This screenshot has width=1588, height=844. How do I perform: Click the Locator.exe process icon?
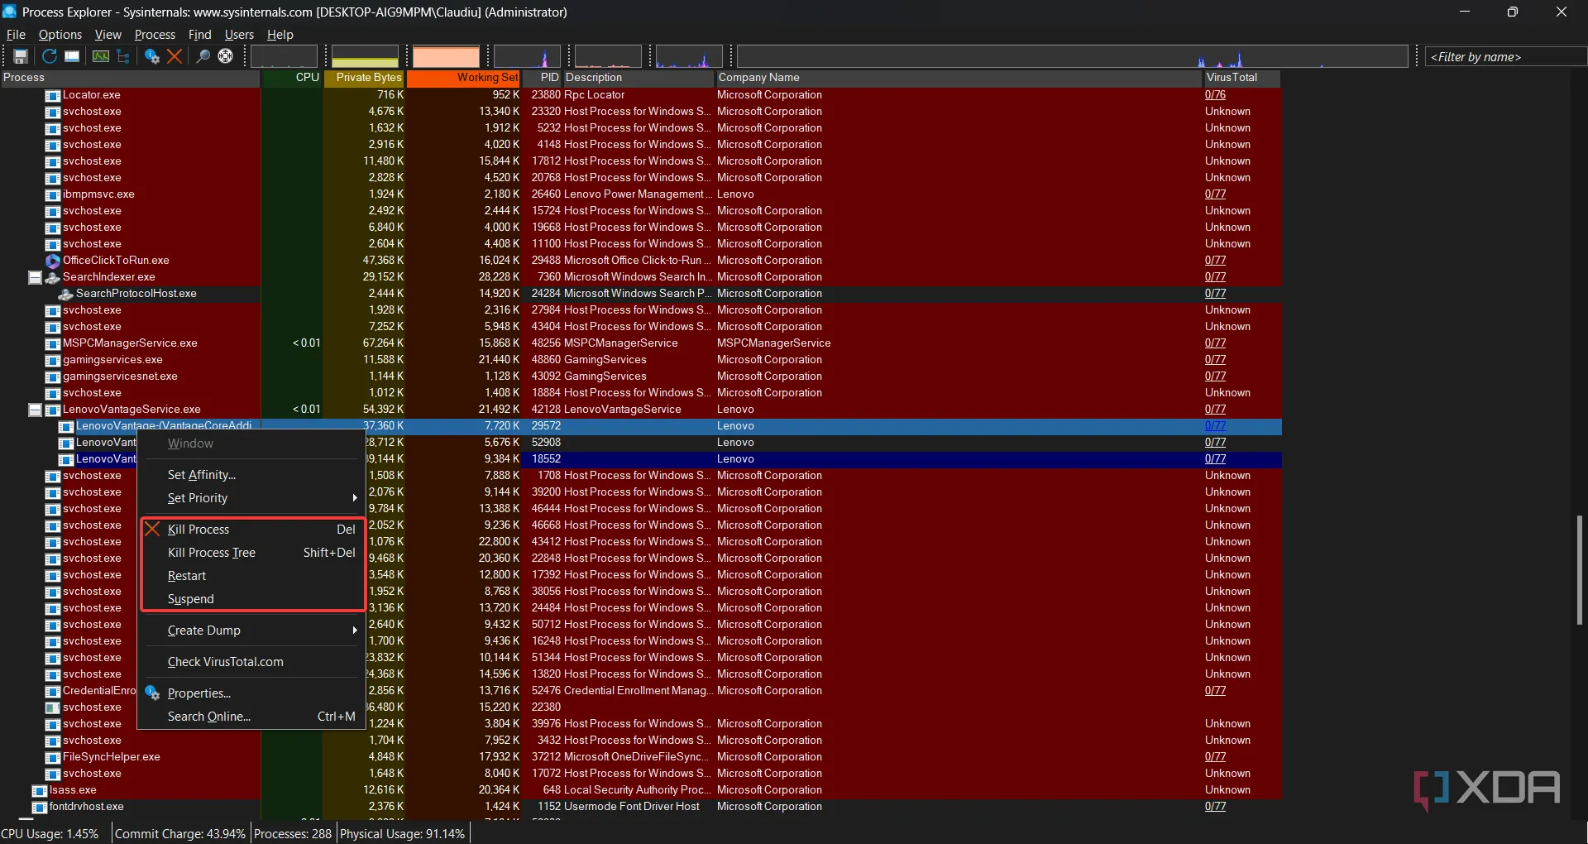tap(53, 95)
